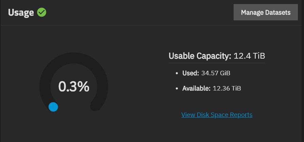Click the Usage card heading

21,13
